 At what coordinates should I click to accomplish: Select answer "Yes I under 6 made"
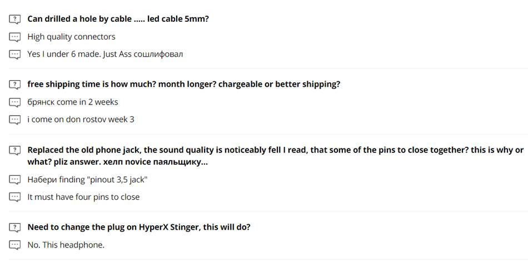point(105,55)
